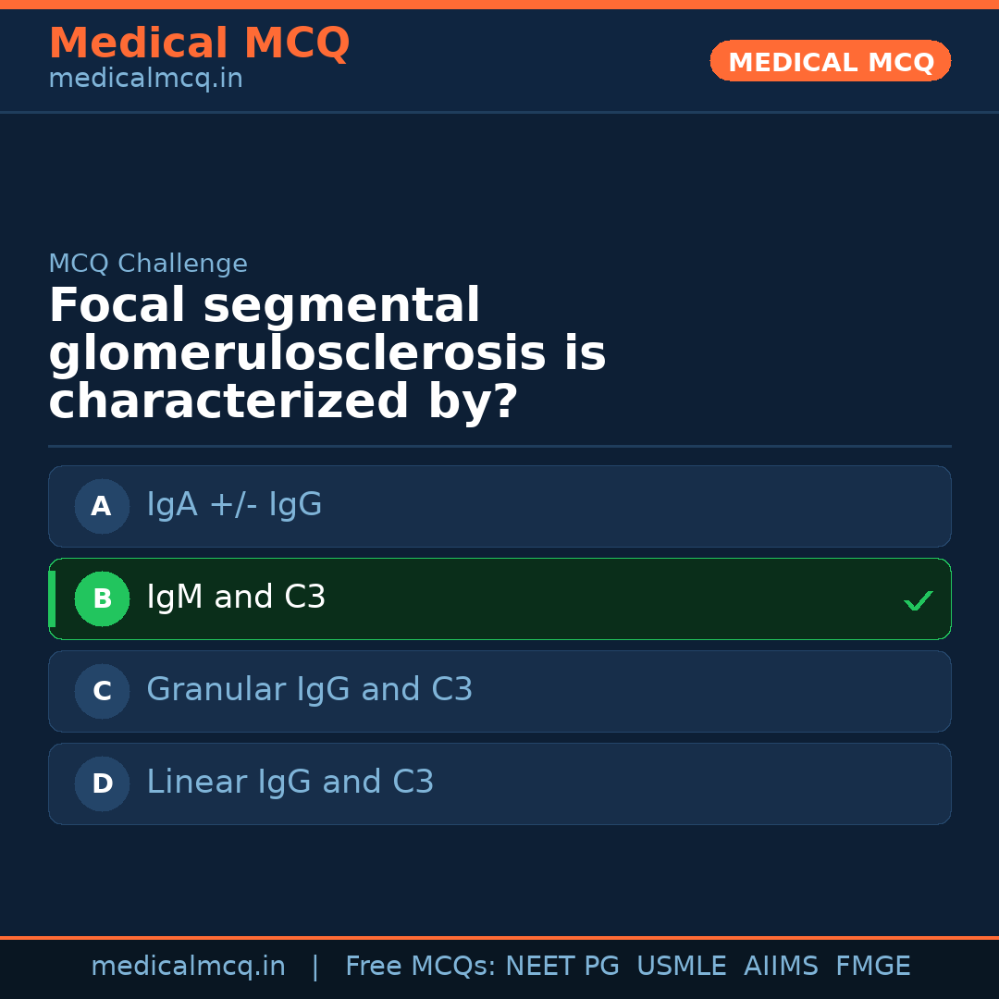Screen dimensions: 999x999
Task: Click the green bar left of option B
Action: (x=52, y=598)
